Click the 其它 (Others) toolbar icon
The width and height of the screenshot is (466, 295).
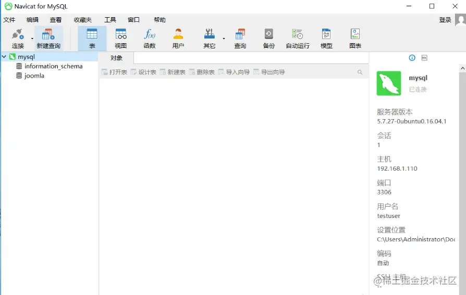209,39
